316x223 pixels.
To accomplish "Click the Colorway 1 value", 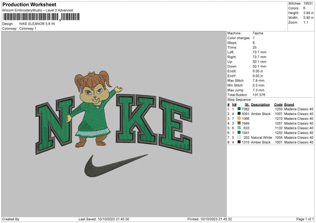I will [x=28, y=28].
